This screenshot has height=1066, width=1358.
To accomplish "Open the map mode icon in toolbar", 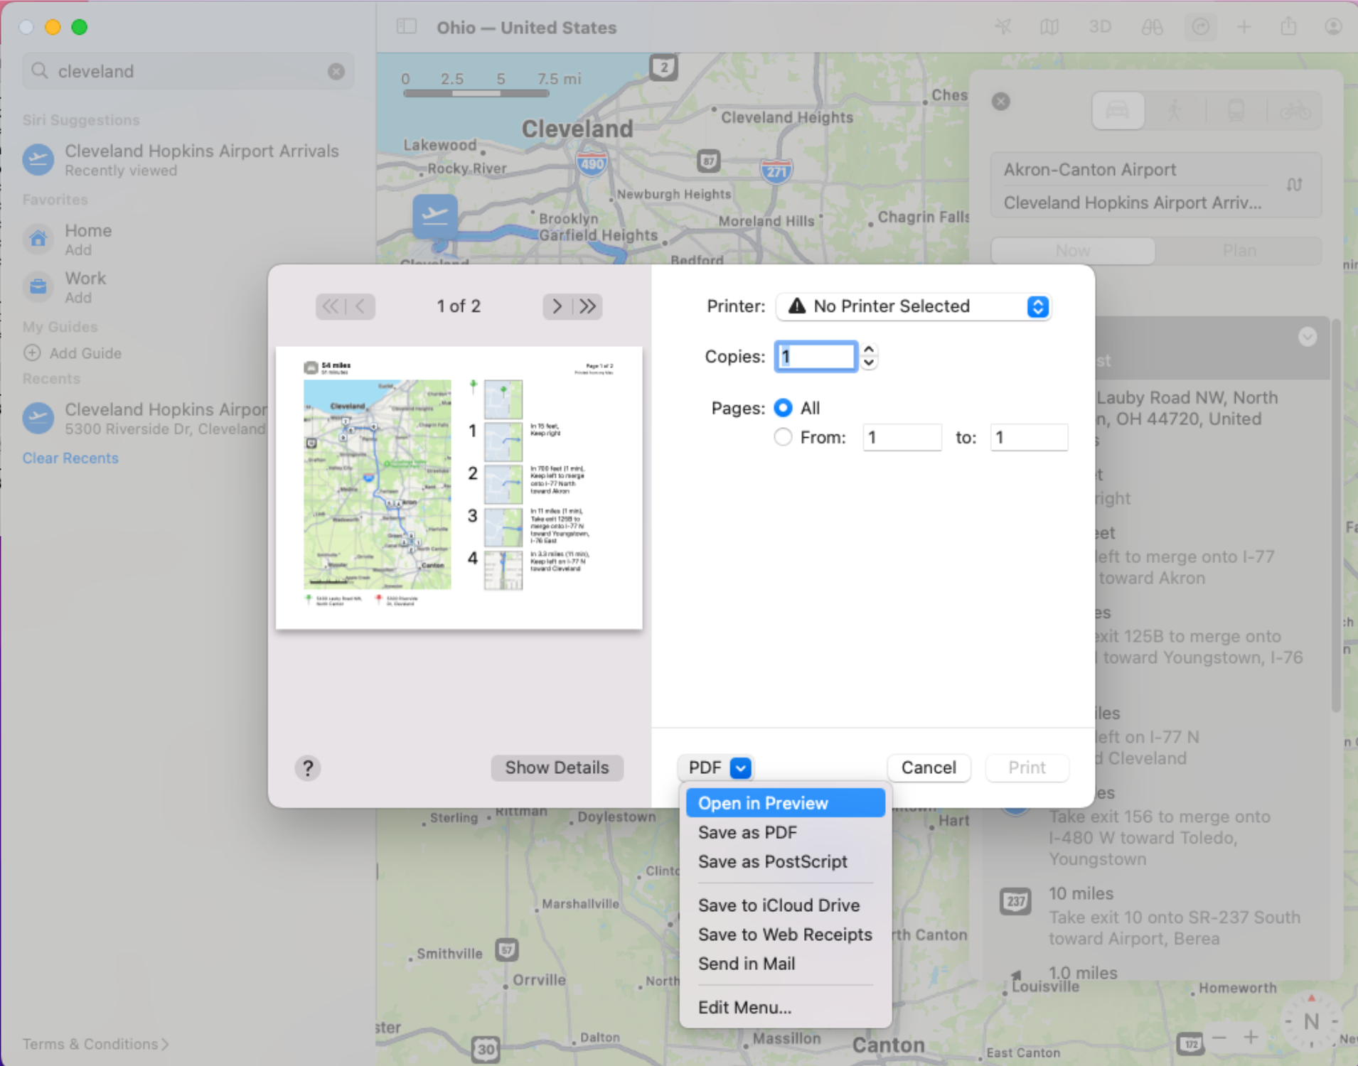I will [x=1049, y=27].
